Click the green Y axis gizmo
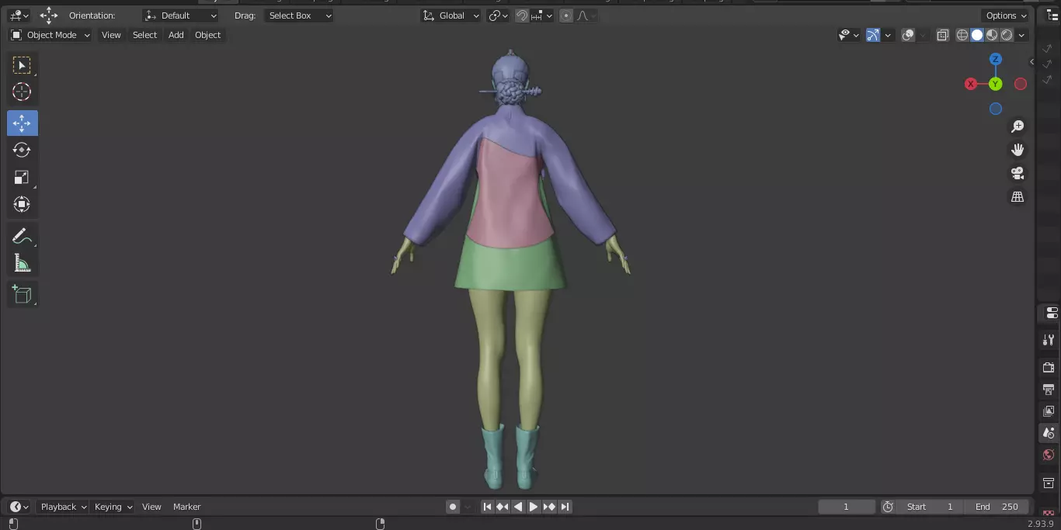The width and height of the screenshot is (1061, 530). [996, 84]
